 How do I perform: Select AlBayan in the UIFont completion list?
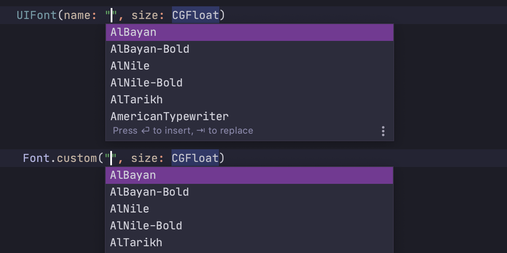click(x=134, y=32)
